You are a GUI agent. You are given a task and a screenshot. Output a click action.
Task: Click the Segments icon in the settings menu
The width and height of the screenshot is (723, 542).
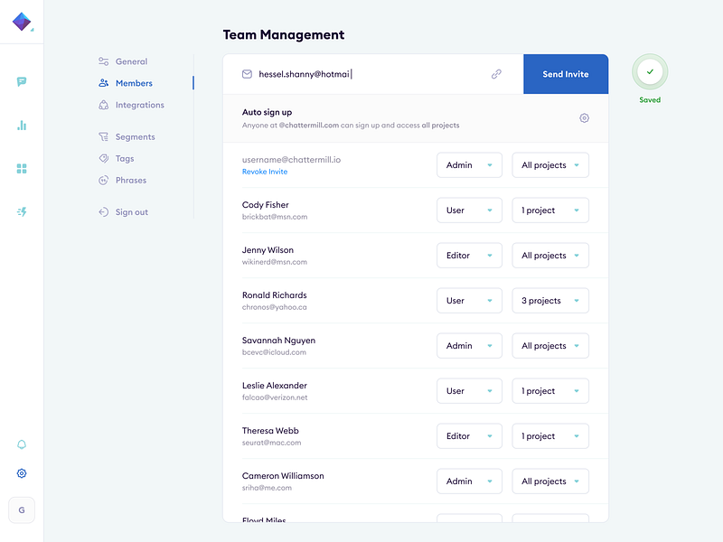click(103, 137)
